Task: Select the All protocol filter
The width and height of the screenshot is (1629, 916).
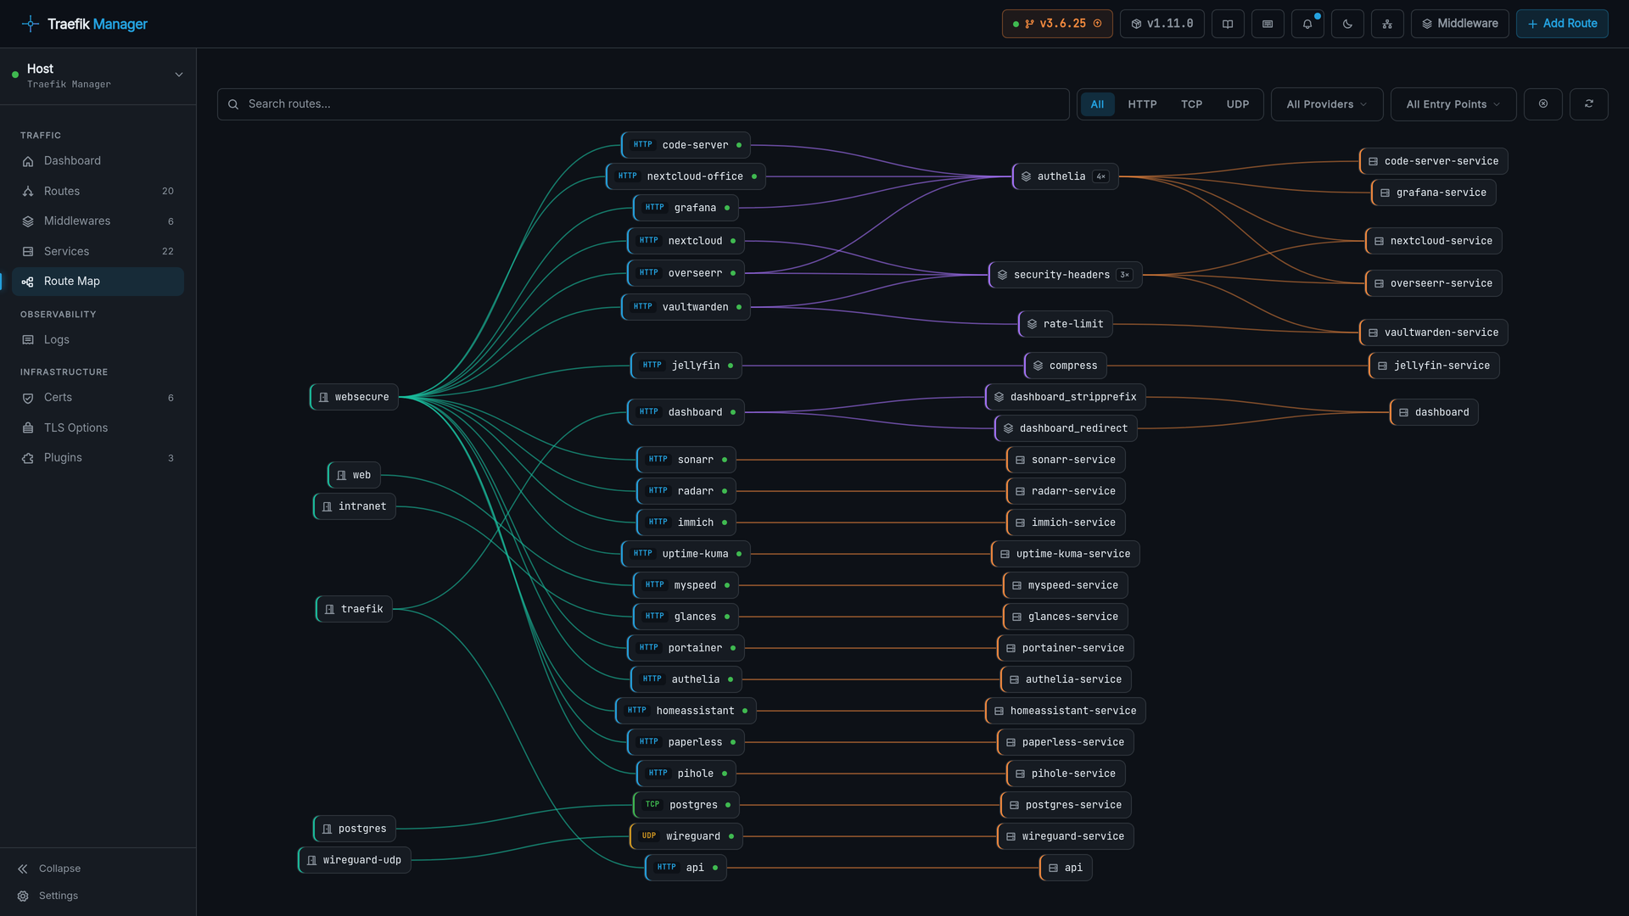Action: pos(1097,104)
